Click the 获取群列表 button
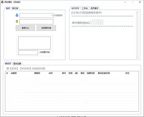This screenshot has width=144, height=117. (x=46, y=28)
